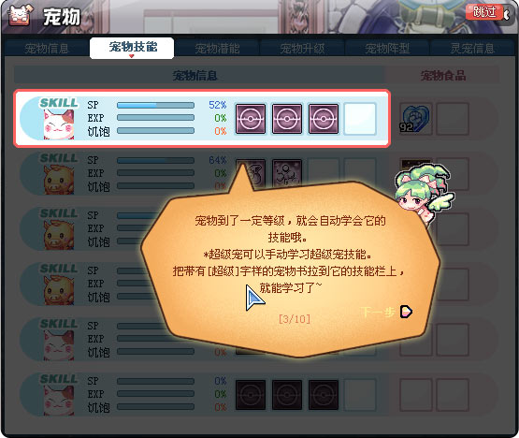Open the 灵宠信息 tab

pos(472,49)
